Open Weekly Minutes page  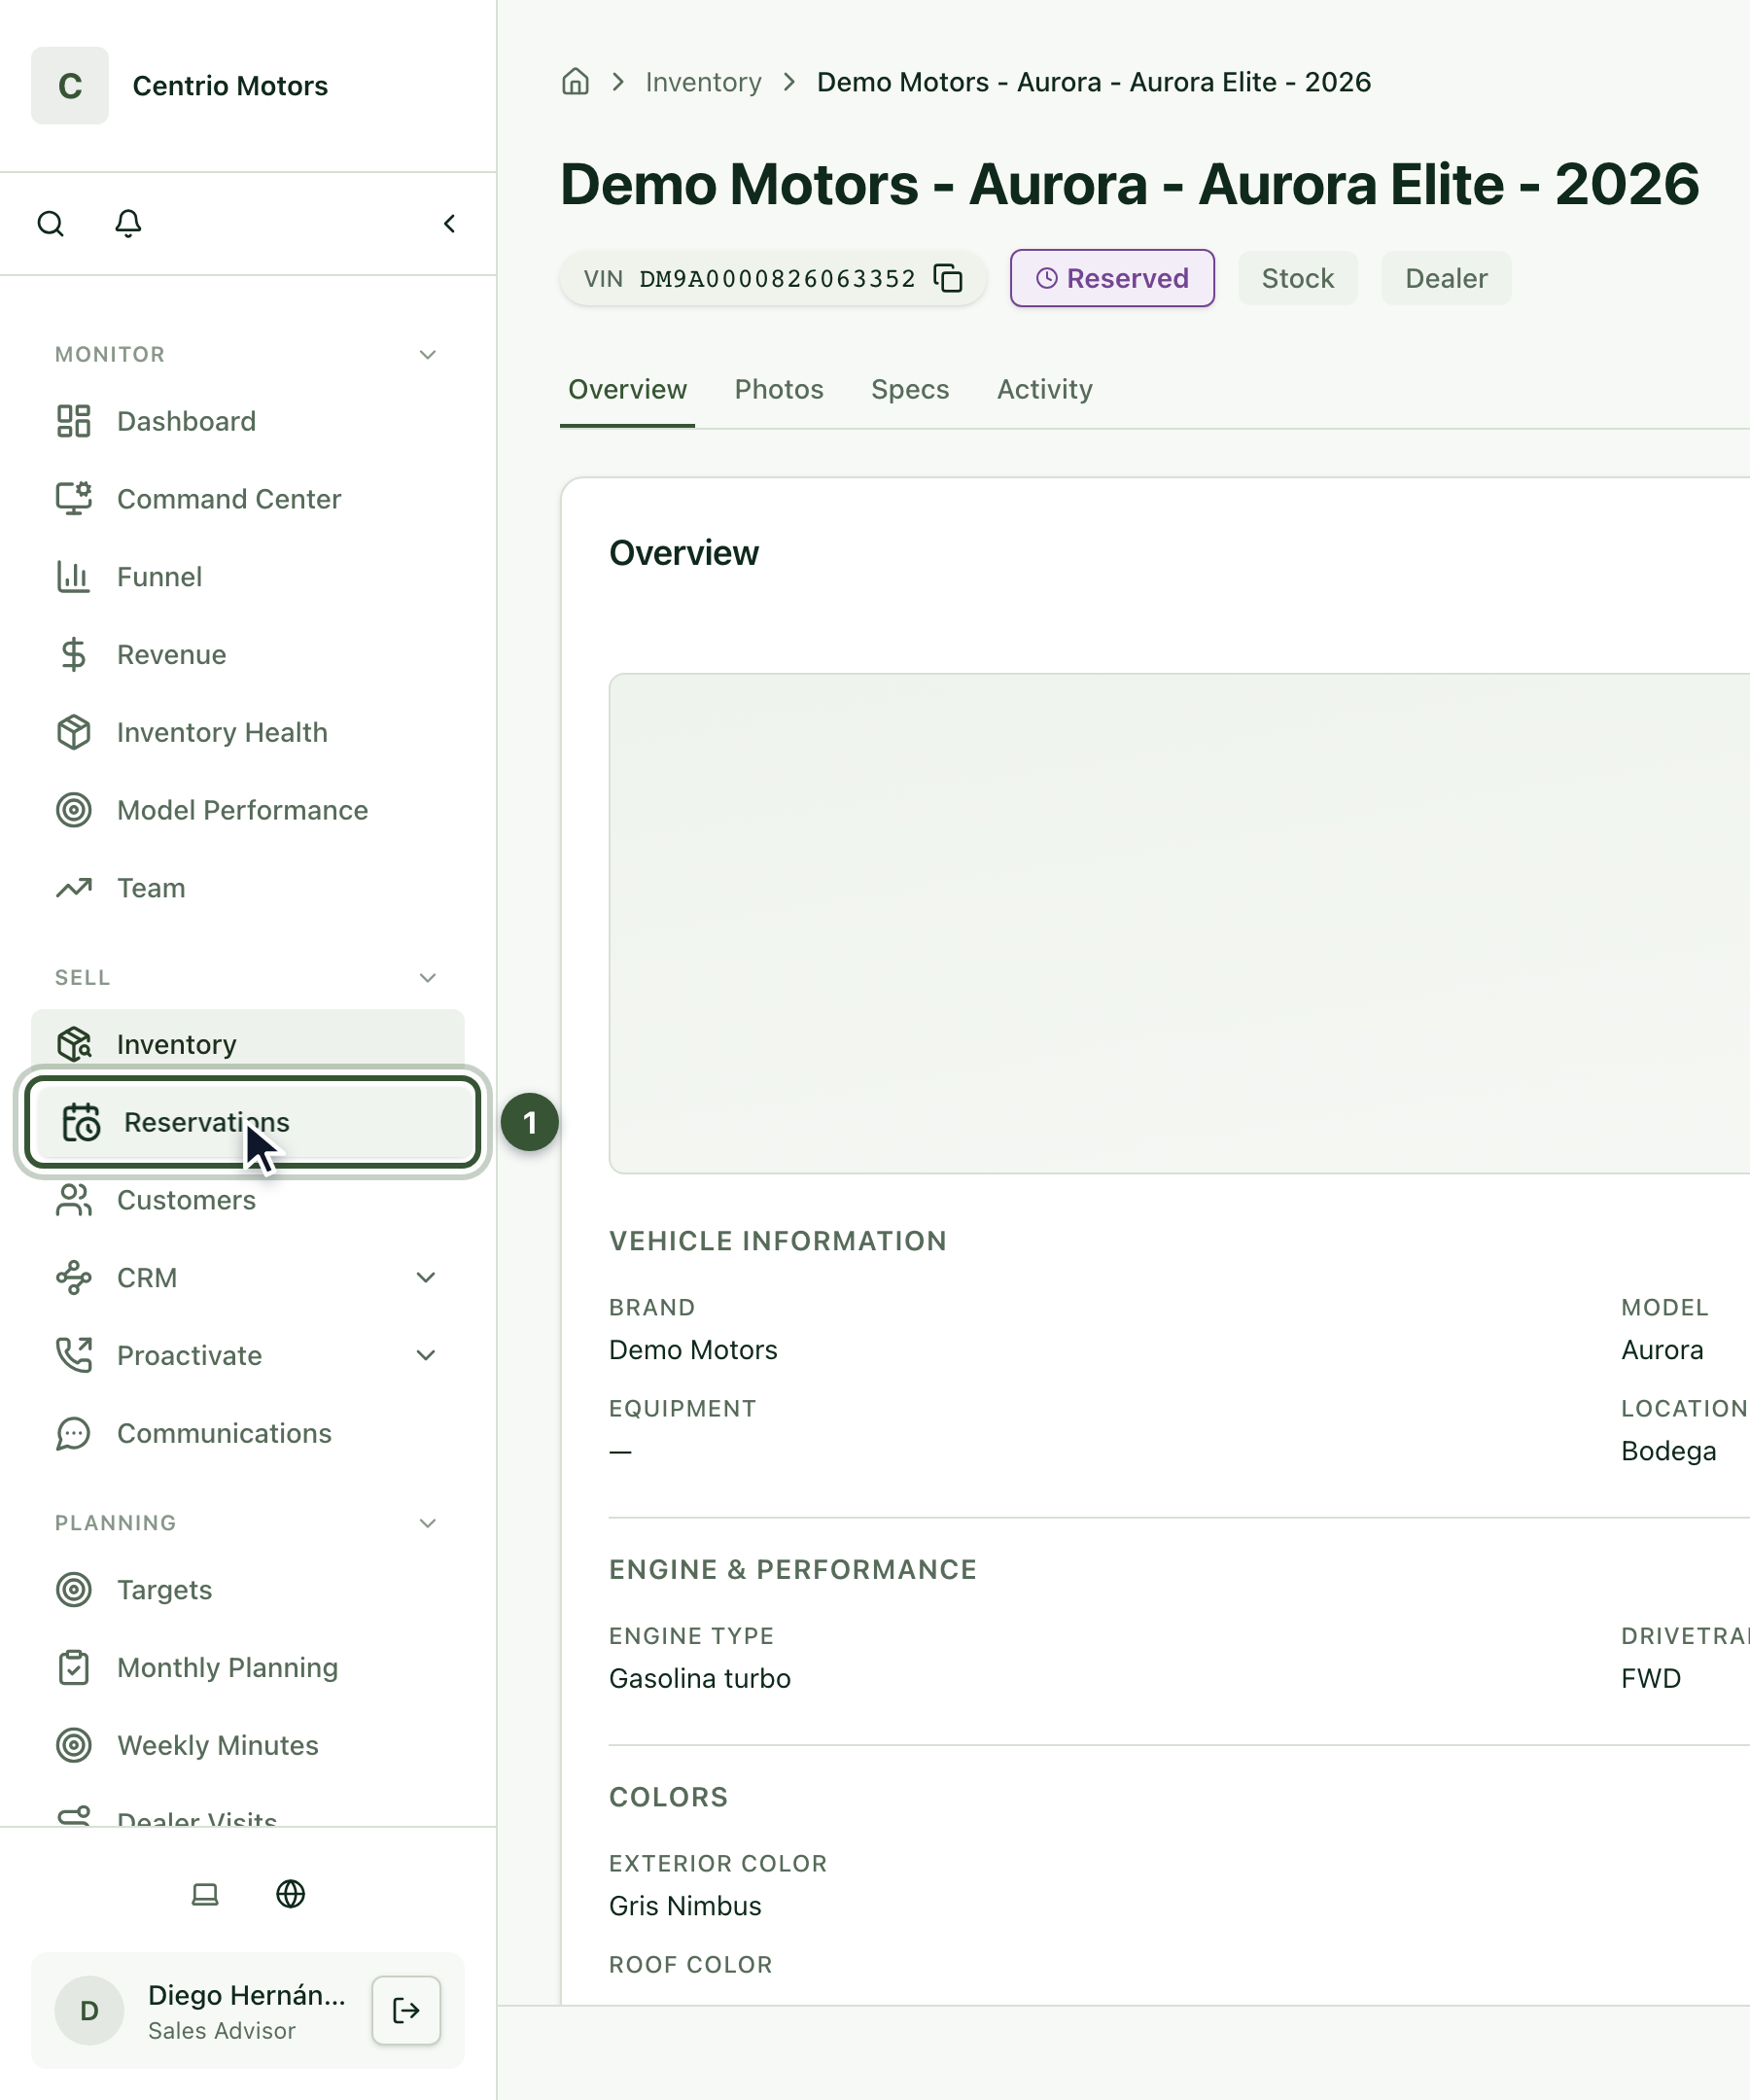[248, 1745]
